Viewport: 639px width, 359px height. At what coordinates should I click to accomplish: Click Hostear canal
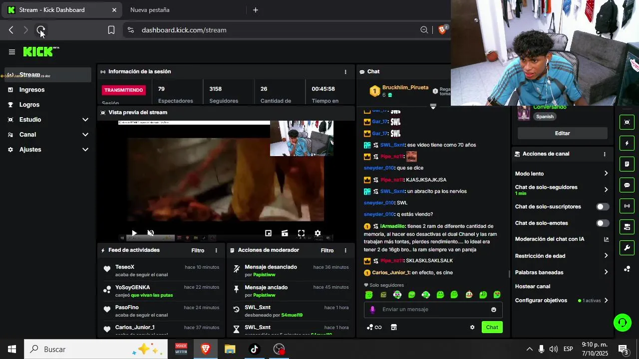533,287
